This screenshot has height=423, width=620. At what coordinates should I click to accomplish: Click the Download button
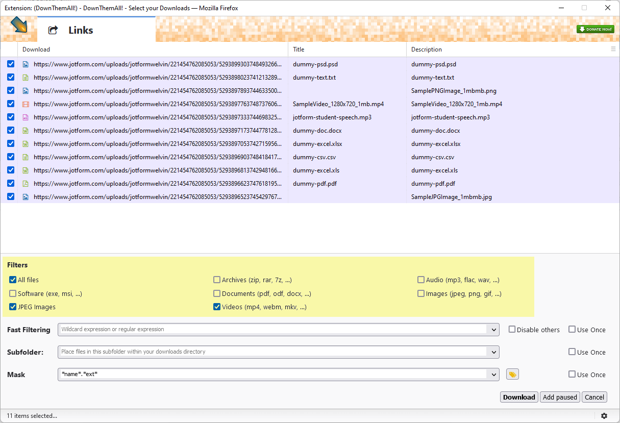point(518,397)
